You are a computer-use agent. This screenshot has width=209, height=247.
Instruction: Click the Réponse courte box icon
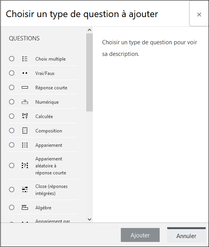coord(25,87)
